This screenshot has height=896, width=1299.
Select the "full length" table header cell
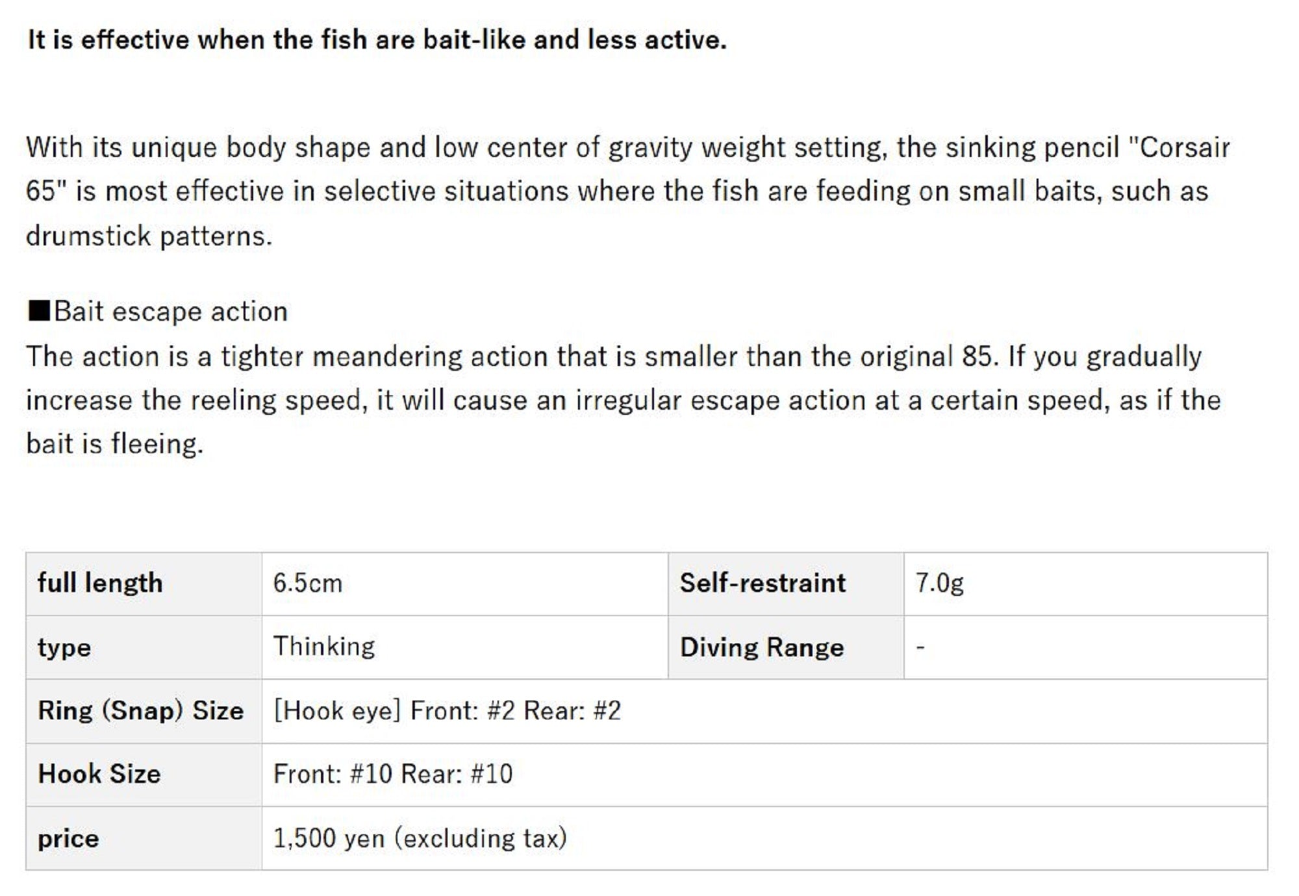(x=100, y=583)
